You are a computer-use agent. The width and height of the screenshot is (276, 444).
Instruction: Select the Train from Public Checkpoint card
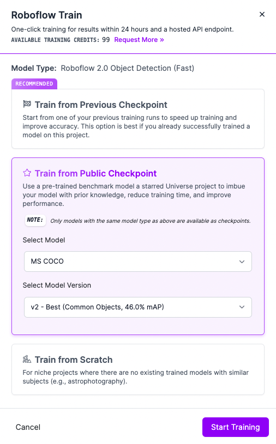[138, 246]
